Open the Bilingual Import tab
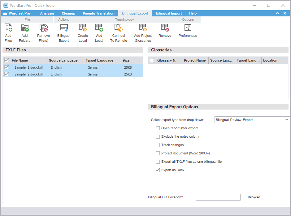 point(169,13)
